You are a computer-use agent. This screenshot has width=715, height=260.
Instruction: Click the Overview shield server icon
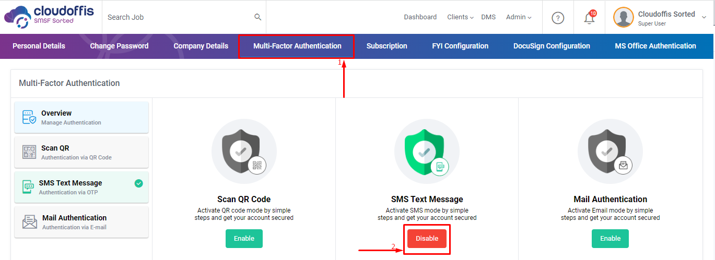click(29, 117)
